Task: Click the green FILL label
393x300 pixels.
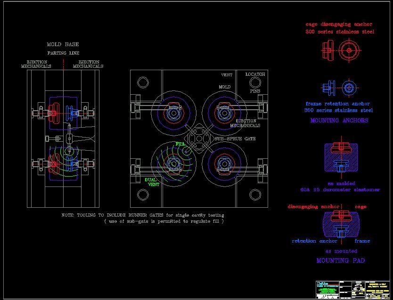Action: tap(180, 143)
